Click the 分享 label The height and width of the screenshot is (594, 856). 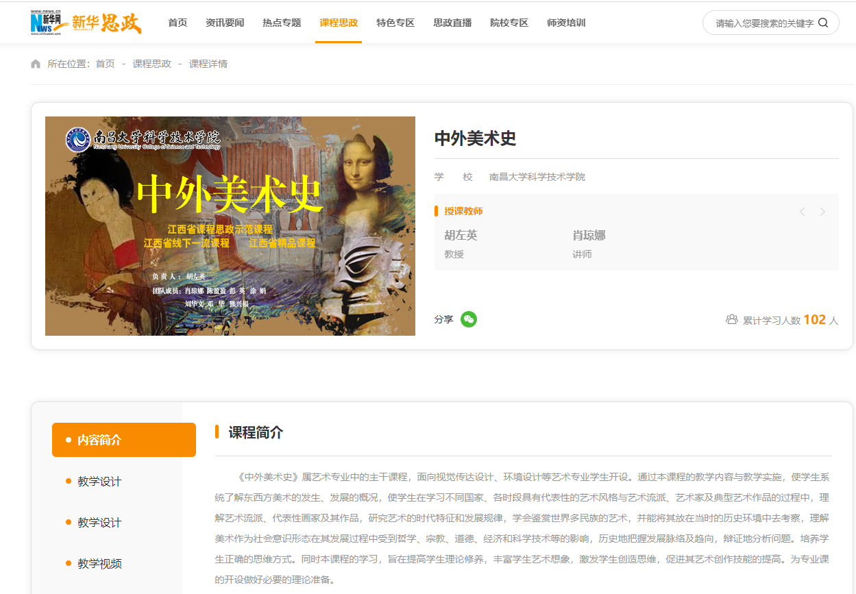tap(443, 319)
